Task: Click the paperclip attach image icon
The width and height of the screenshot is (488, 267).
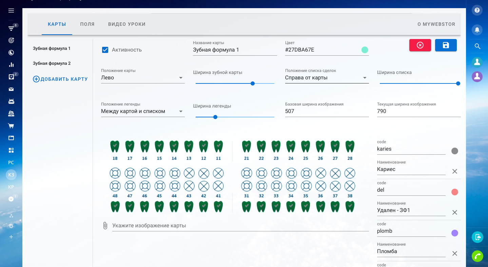Action: pyautogui.click(x=105, y=226)
